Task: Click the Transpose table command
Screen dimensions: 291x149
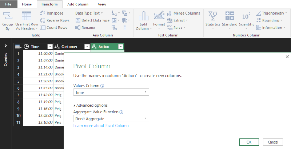Action: click(52, 13)
